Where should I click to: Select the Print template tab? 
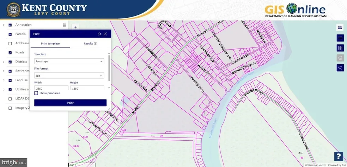point(50,44)
